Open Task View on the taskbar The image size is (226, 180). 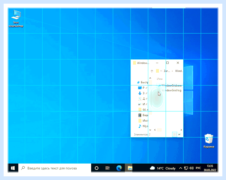pyautogui.click(x=108, y=168)
